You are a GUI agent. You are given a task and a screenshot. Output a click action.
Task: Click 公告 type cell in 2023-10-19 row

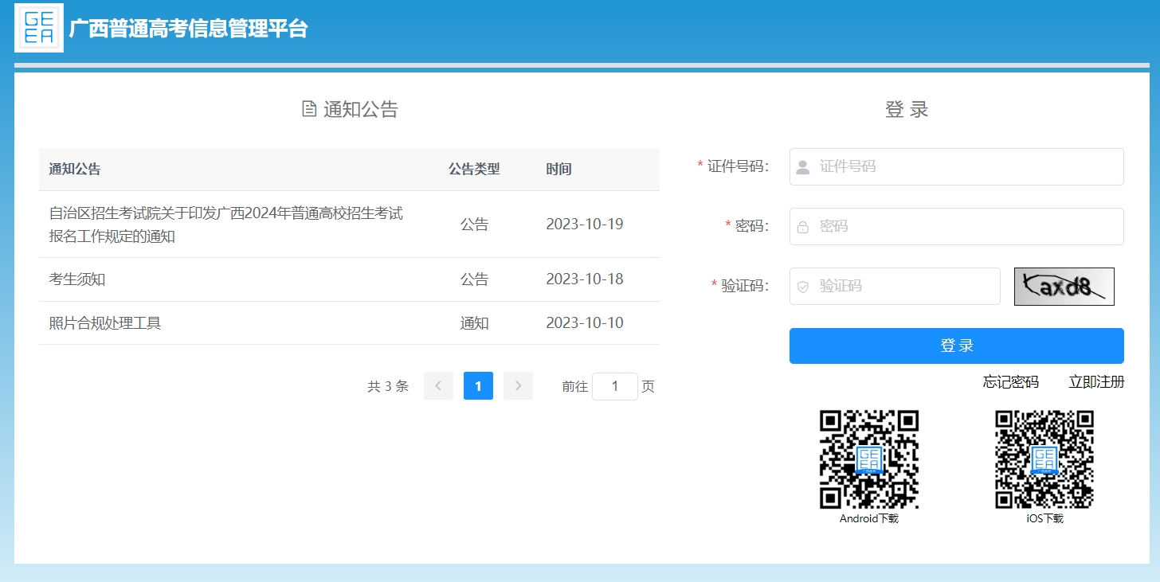point(474,225)
